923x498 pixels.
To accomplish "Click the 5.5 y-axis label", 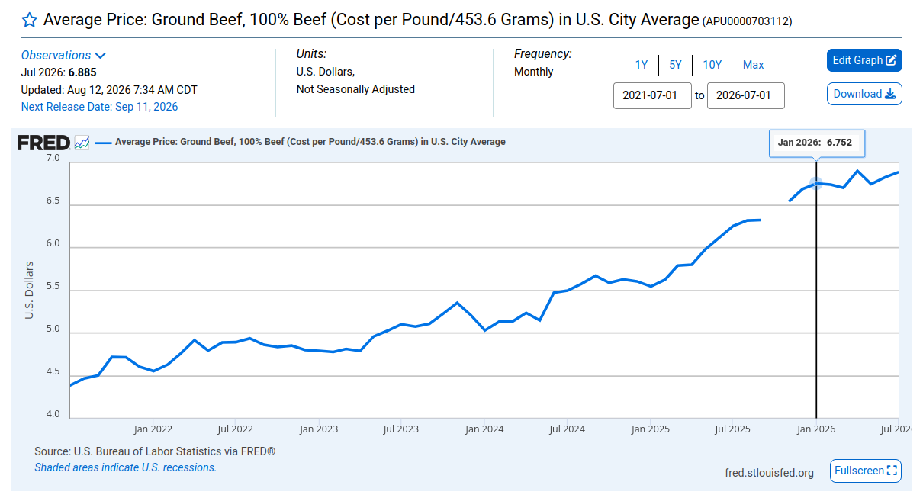I will (x=53, y=286).
